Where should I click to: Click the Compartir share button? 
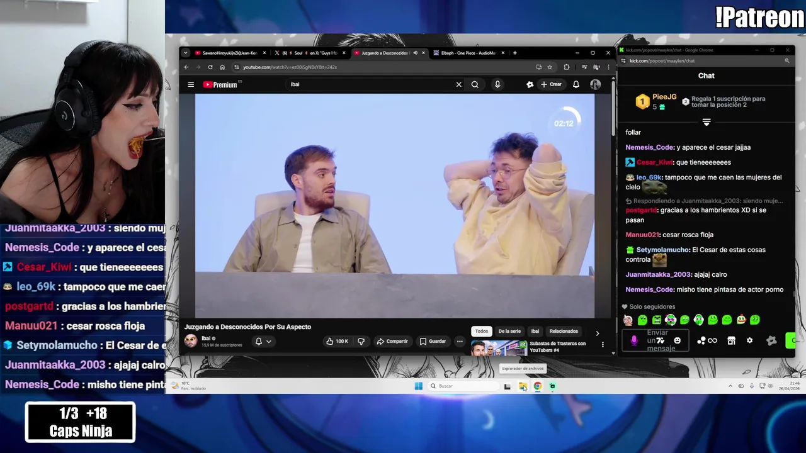coord(392,341)
